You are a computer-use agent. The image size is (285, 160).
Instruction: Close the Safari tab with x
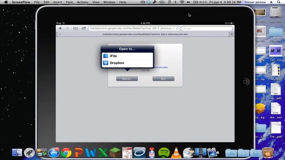pyautogui.click(x=60, y=34)
